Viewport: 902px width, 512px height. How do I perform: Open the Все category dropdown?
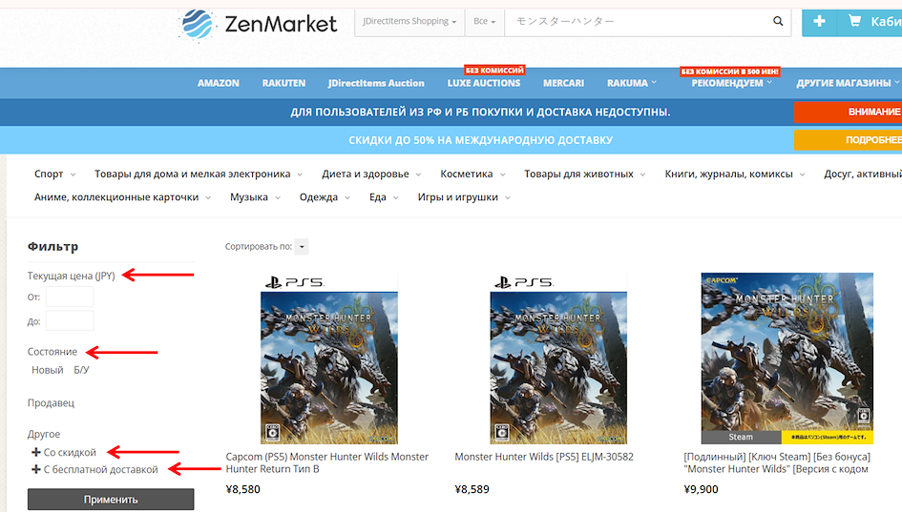pyautogui.click(x=484, y=22)
